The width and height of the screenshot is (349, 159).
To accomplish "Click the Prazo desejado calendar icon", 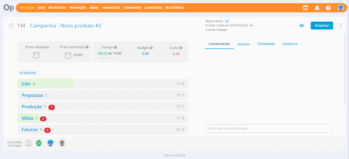I will click(x=36, y=55).
